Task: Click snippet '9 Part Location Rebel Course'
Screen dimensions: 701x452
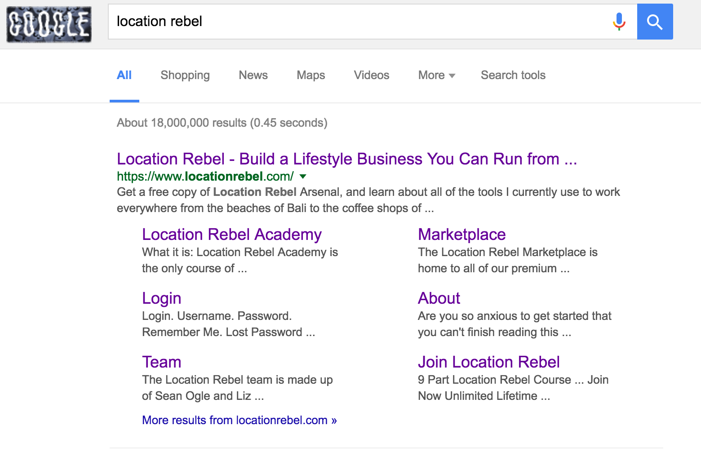Action: tap(494, 380)
